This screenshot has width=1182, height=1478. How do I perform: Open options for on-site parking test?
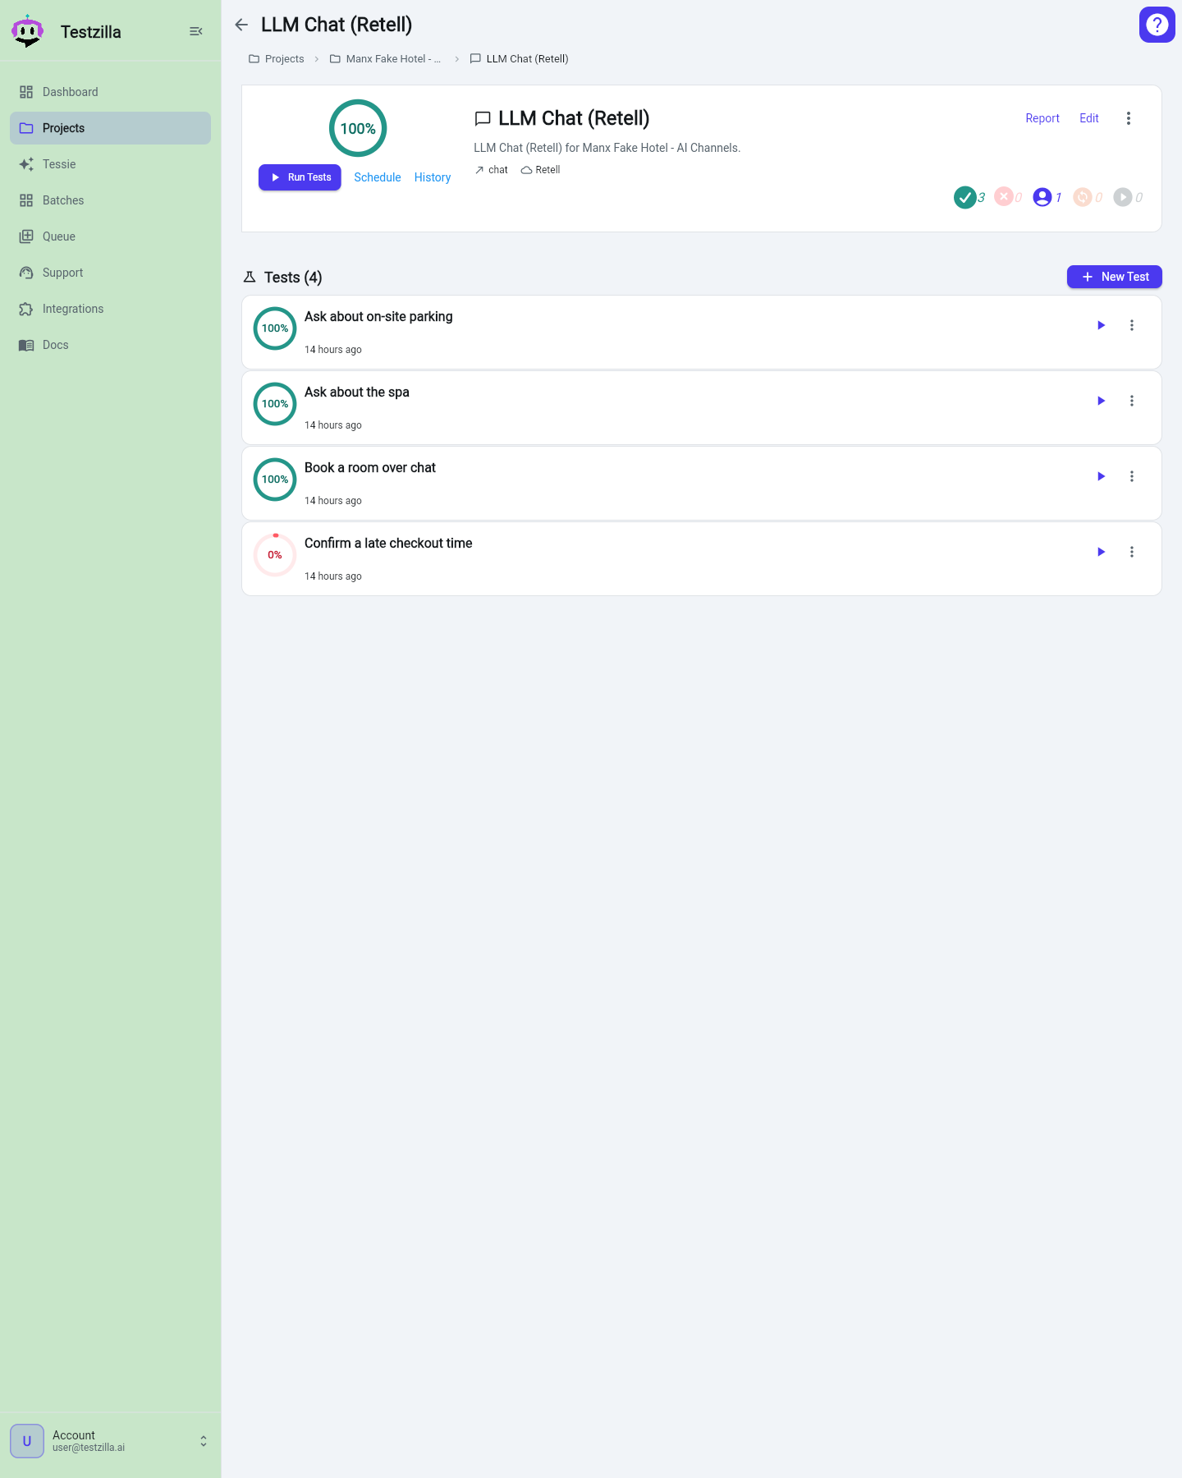click(x=1132, y=325)
